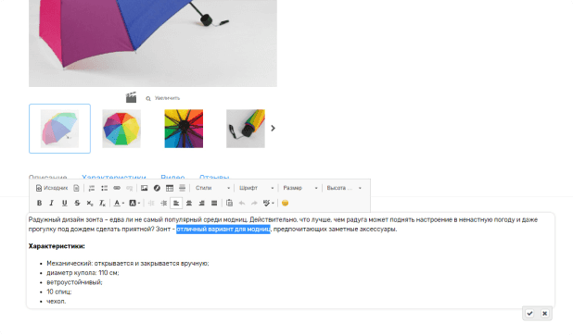The width and height of the screenshot is (573, 335).
Task: Click the Источник source button
Action: pyautogui.click(x=52, y=188)
